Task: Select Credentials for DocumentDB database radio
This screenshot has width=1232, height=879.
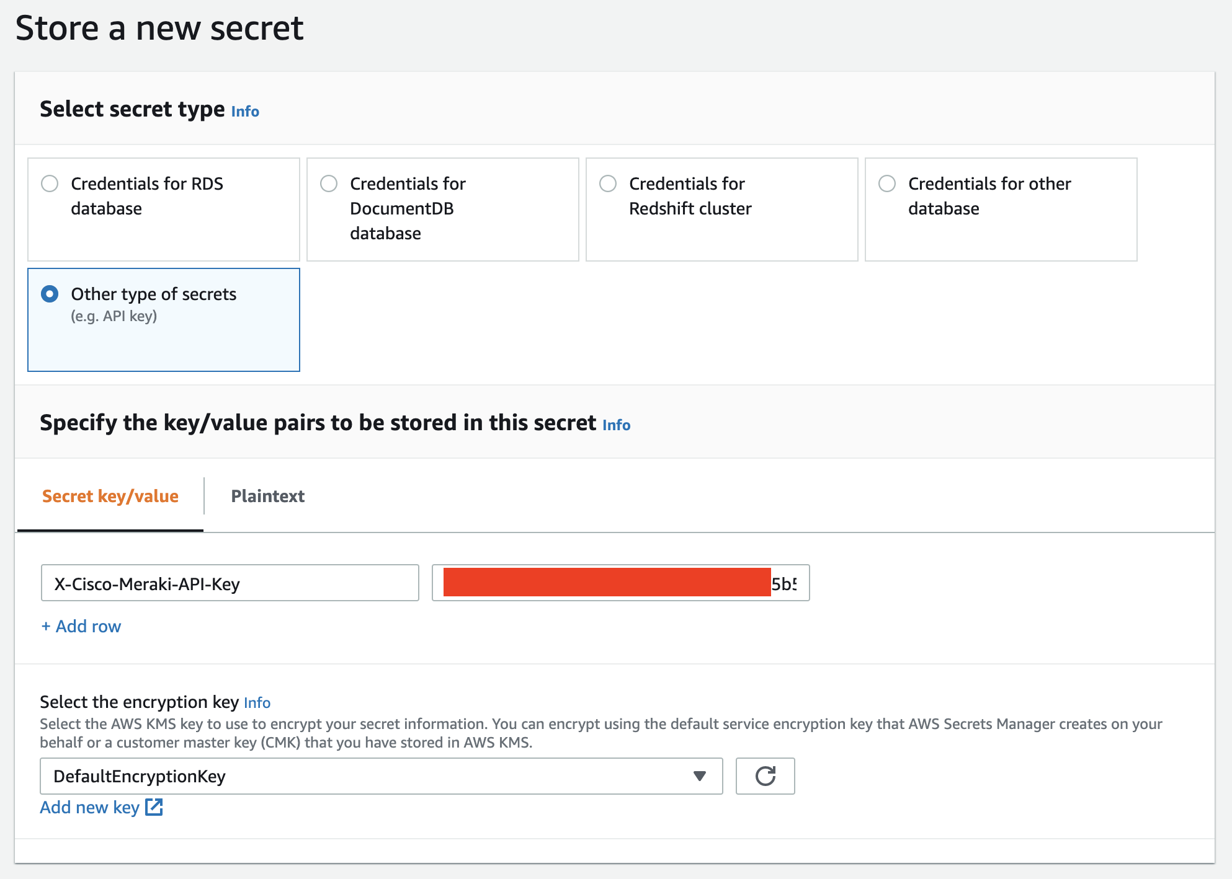Action: click(x=329, y=183)
